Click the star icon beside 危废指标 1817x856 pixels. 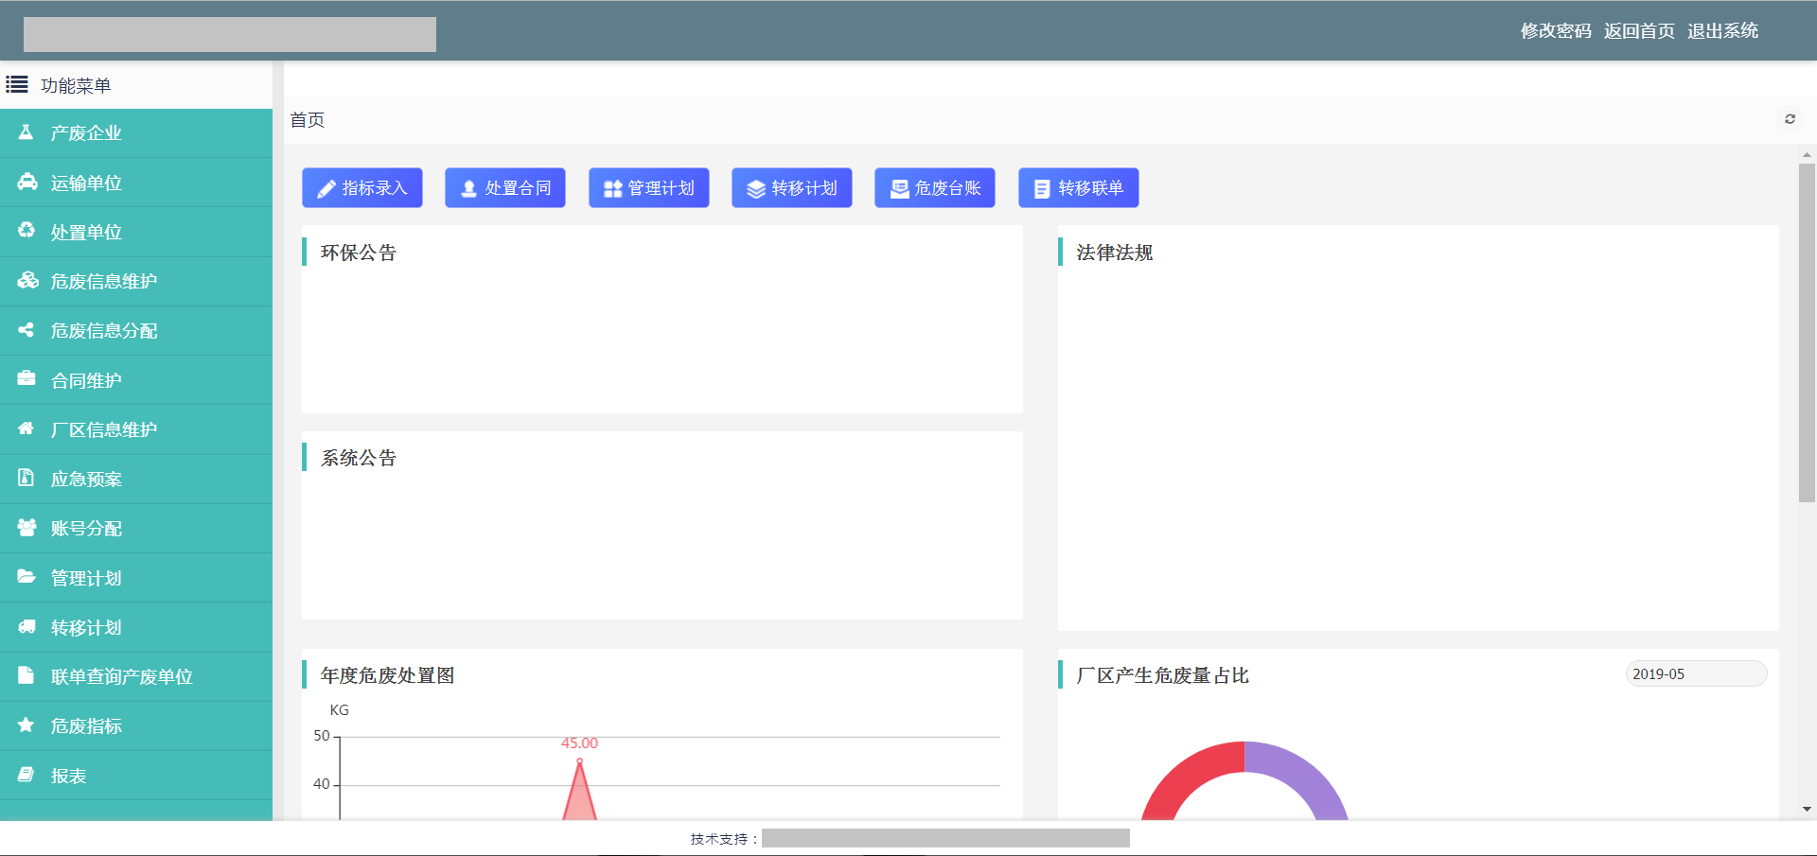point(26,725)
